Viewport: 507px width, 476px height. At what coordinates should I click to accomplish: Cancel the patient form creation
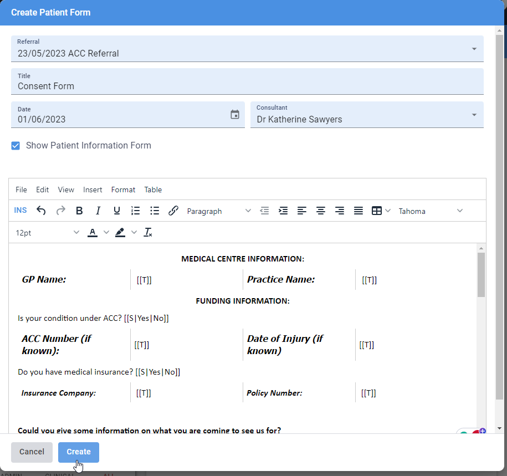point(32,452)
